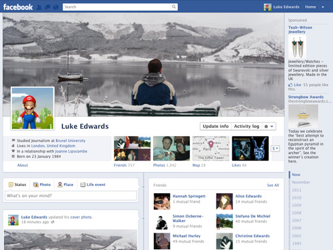
Task: Open Strongbow Awards ad link
Action: pyautogui.click(x=306, y=97)
